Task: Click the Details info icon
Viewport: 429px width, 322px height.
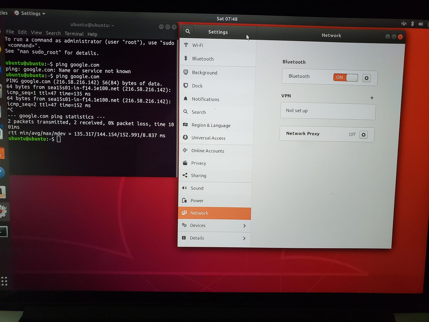Action: tap(184, 237)
